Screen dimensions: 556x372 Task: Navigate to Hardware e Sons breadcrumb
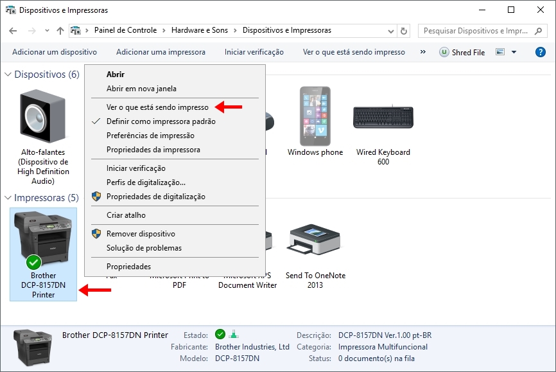pyautogui.click(x=200, y=30)
